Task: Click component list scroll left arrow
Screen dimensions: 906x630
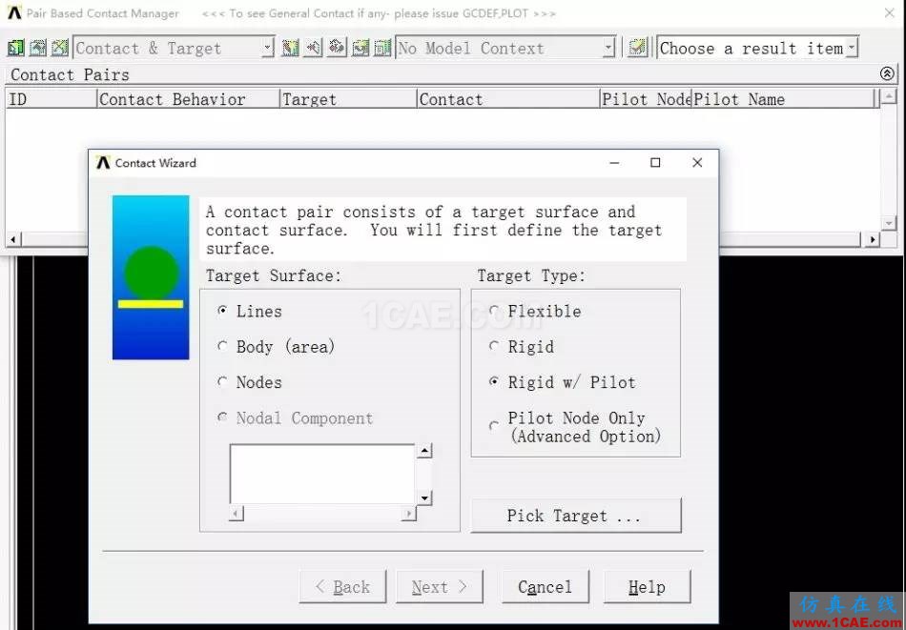Action: pyautogui.click(x=236, y=513)
